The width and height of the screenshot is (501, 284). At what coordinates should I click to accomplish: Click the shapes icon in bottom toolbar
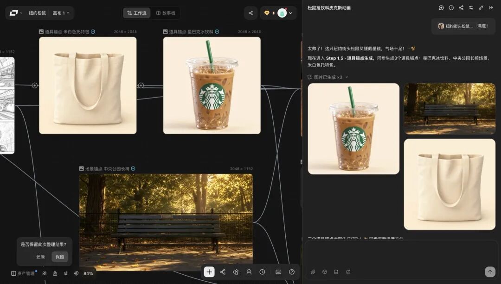point(236,272)
